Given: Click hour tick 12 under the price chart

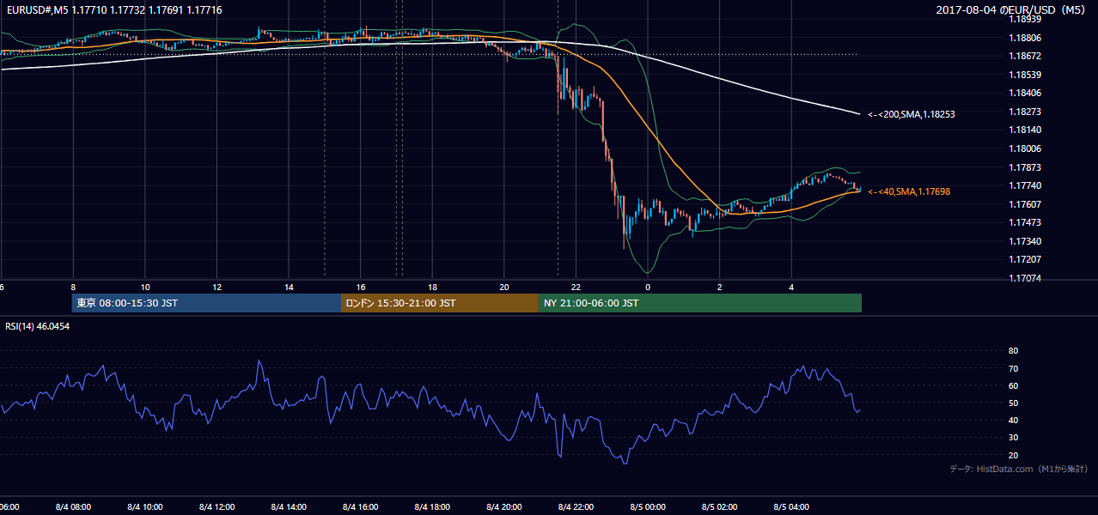Looking at the screenshot, I should 217,287.
